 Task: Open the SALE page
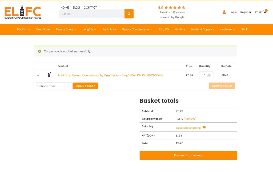point(244,29)
